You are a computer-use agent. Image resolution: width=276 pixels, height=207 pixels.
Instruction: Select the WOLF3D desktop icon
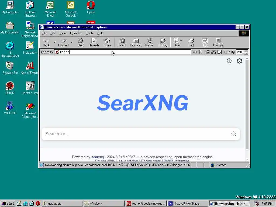click(x=10, y=108)
